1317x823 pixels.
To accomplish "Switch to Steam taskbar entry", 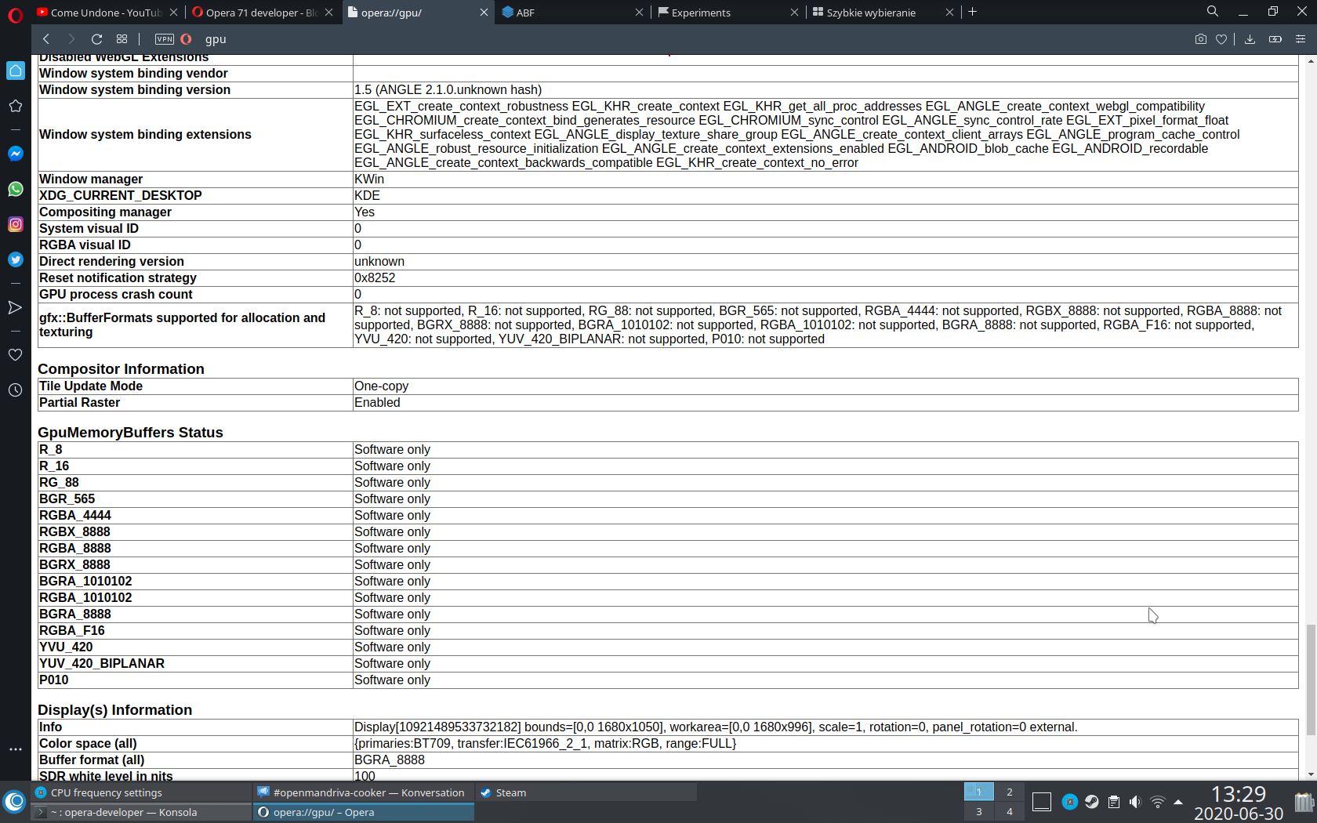I will (586, 792).
